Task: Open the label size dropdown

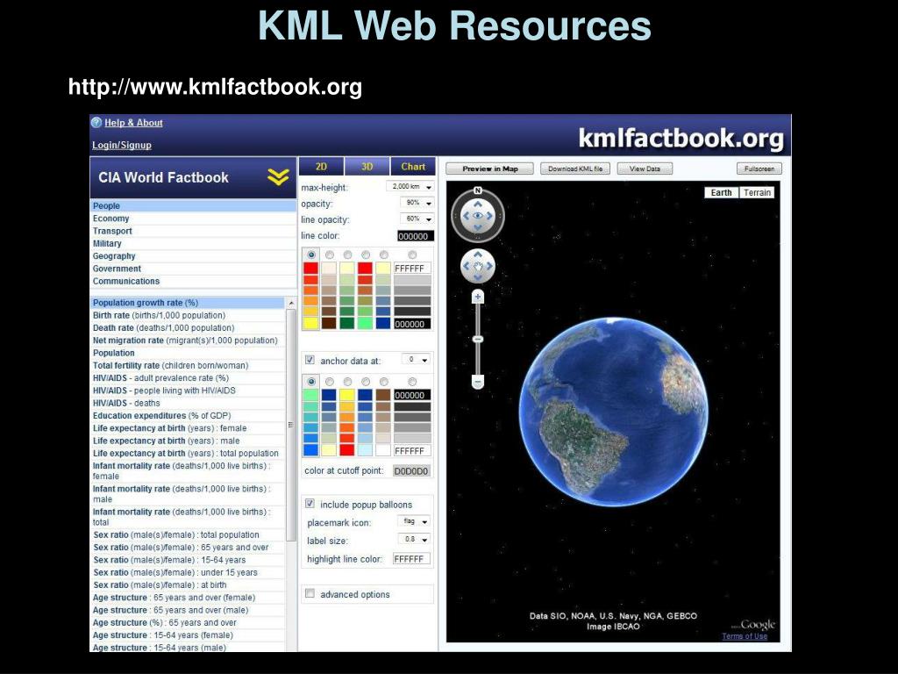Action: click(414, 540)
